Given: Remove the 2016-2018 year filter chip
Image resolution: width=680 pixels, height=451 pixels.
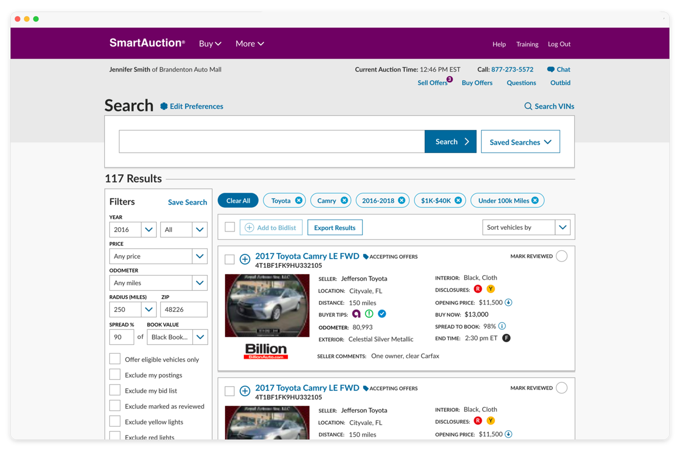Looking at the screenshot, I should pyautogui.click(x=402, y=201).
